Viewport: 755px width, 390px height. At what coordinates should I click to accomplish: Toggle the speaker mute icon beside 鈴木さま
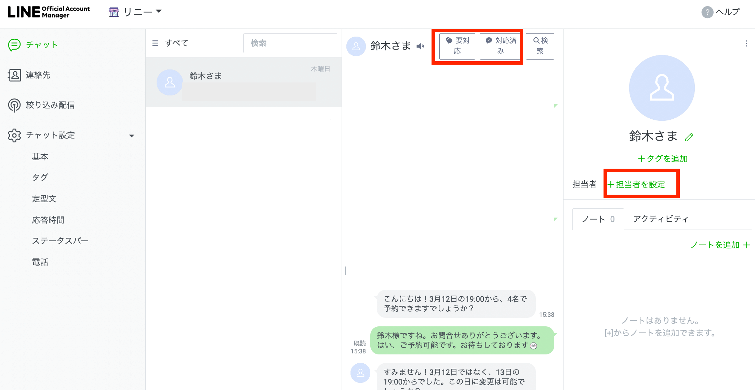coord(420,46)
